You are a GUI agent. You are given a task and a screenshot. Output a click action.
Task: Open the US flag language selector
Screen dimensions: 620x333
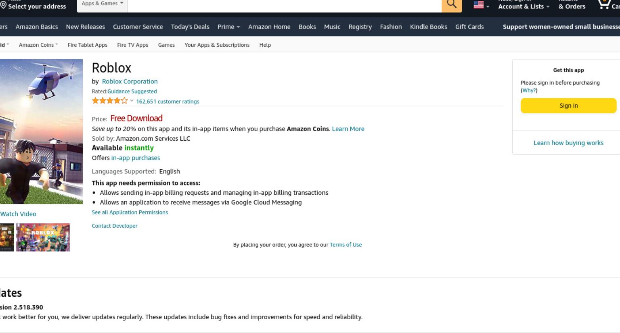(481, 5)
